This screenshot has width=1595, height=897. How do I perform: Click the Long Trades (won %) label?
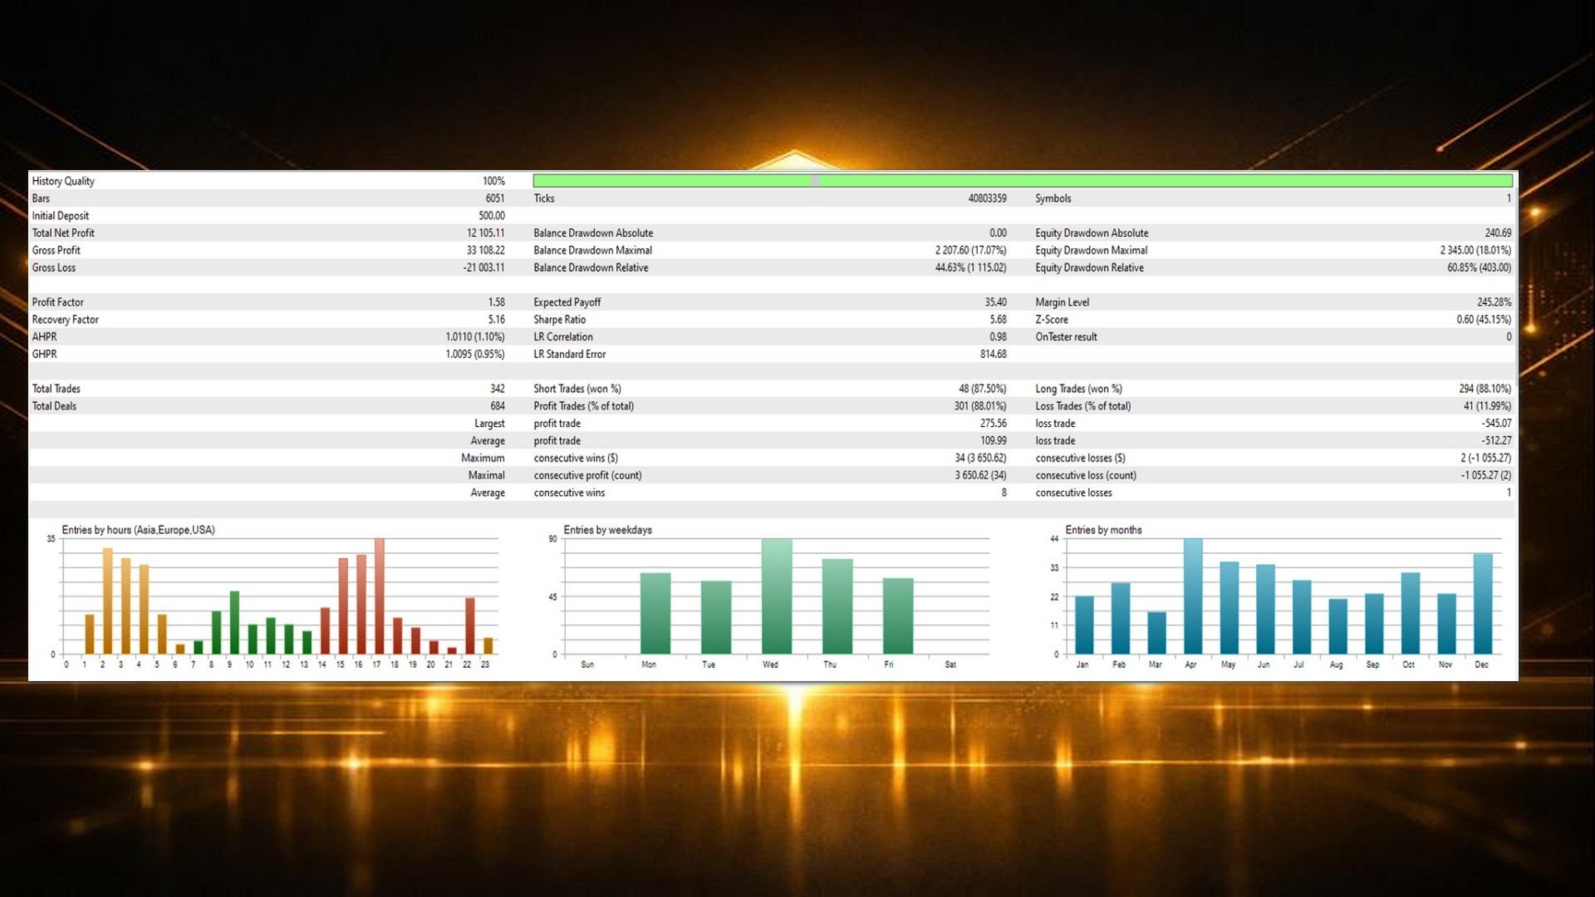1077,389
